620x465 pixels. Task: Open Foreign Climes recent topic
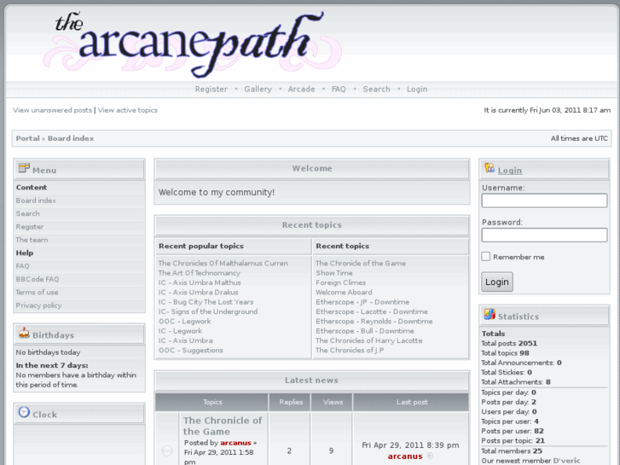[340, 282]
